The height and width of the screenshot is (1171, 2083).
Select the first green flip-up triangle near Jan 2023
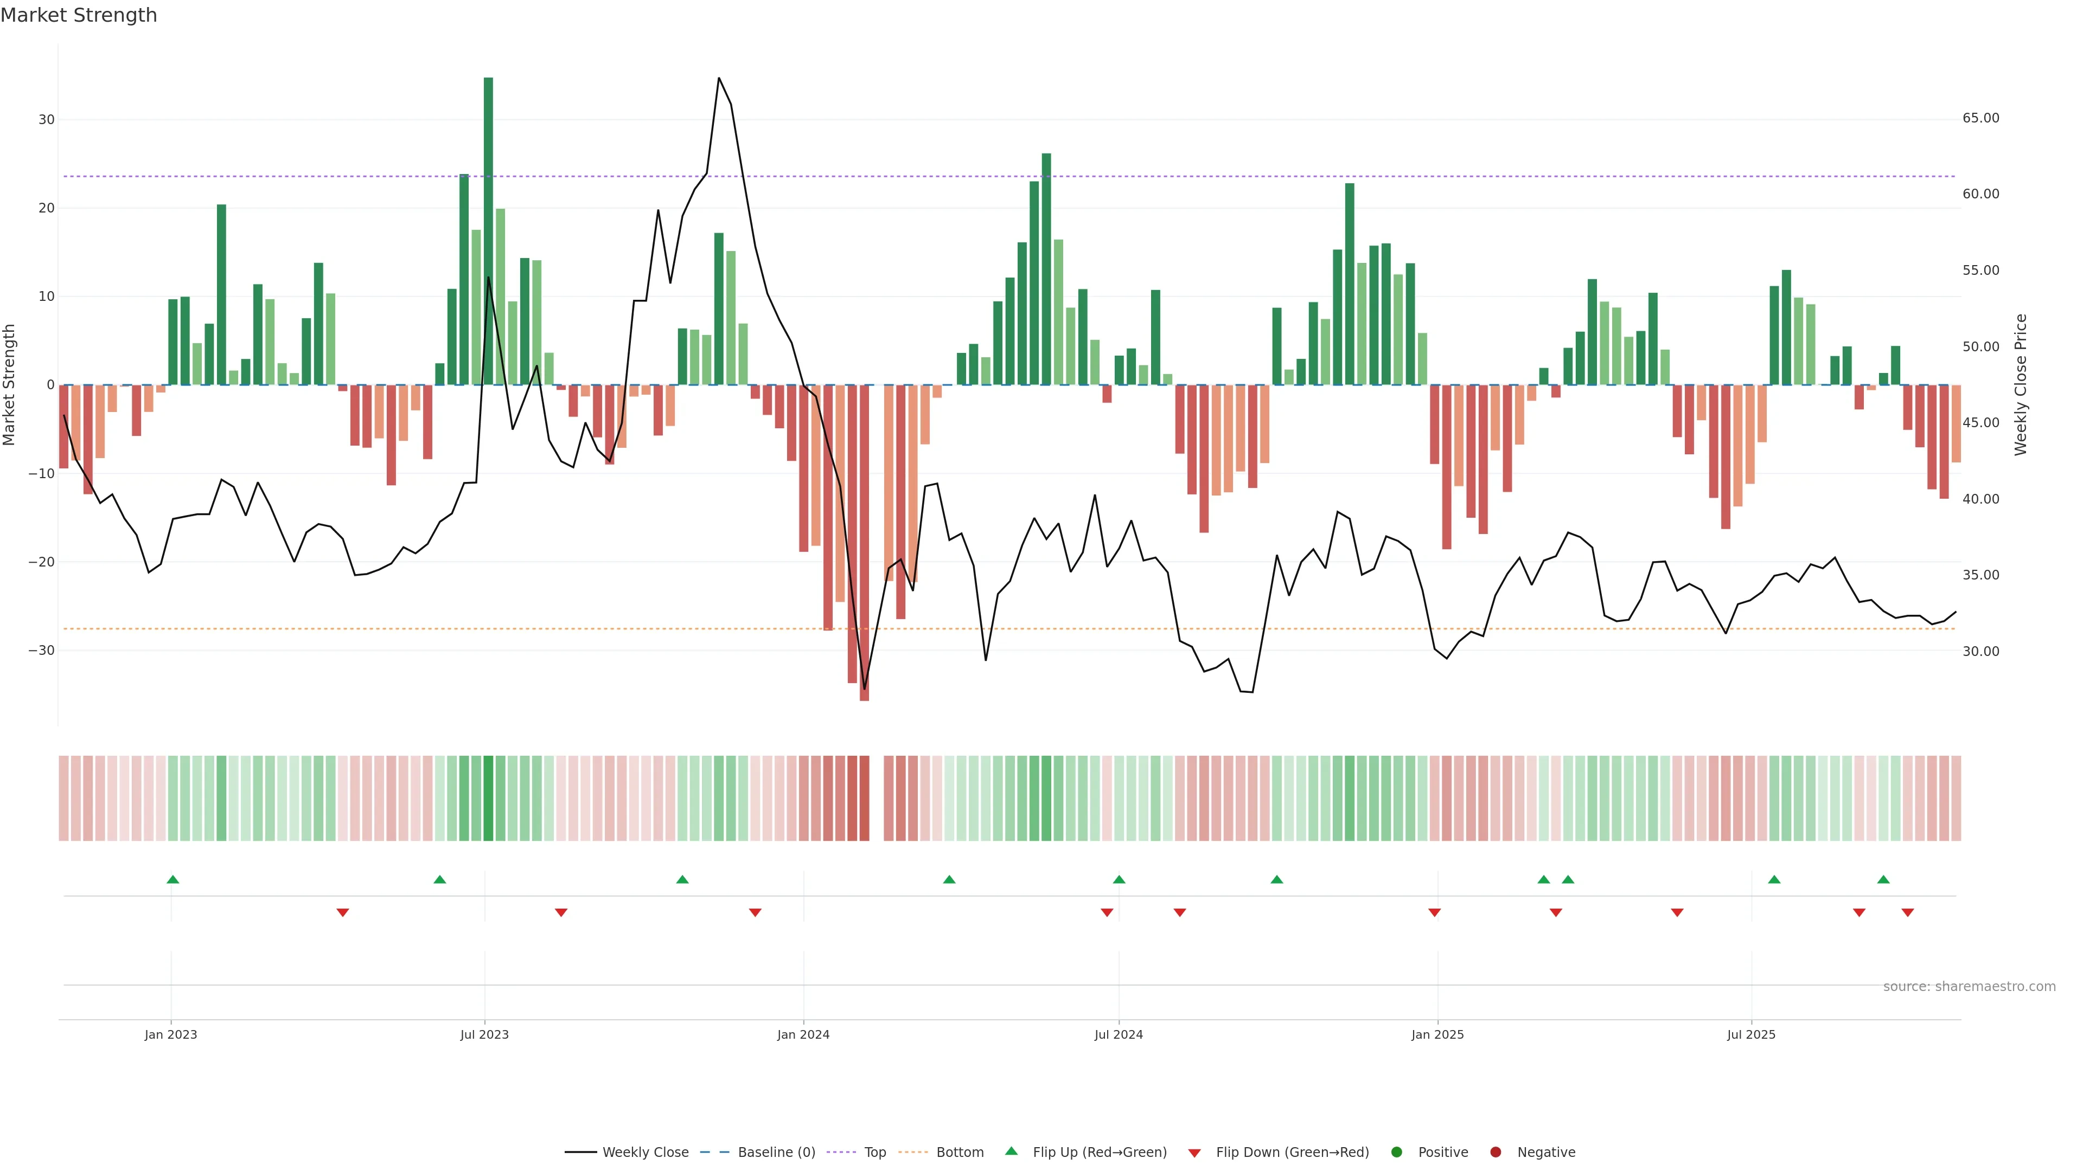point(172,879)
